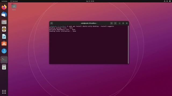Minimize the terminal window
The height and width of the screenshot is (96, 172).
(120, 23)
